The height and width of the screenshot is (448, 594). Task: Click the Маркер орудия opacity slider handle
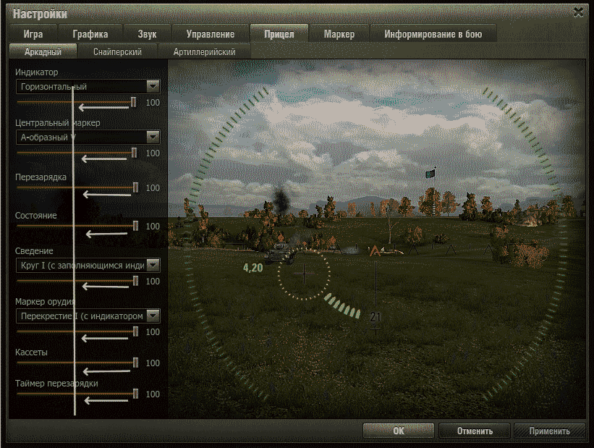(135, 331)
